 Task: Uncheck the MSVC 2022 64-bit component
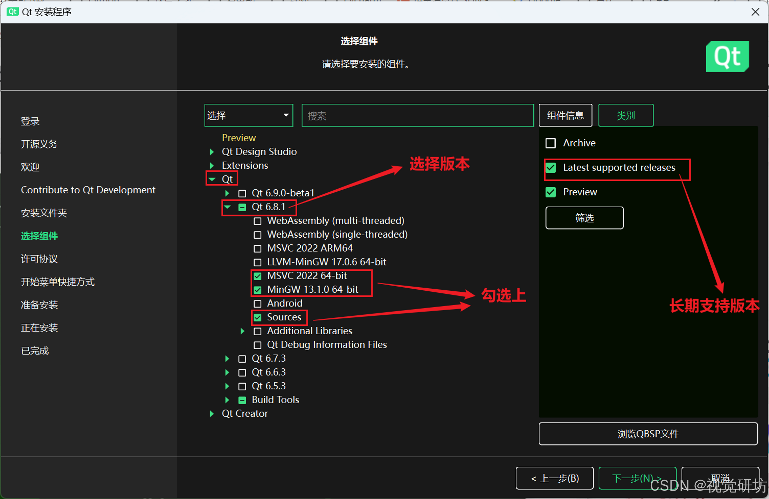click(258, 276)
